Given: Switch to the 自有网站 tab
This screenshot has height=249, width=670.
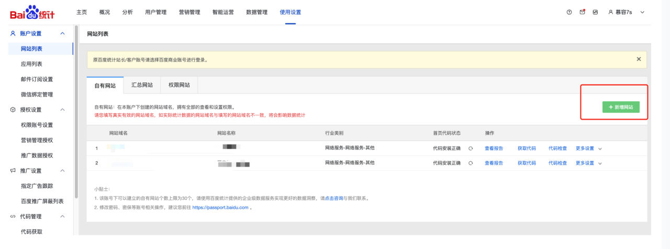Looking at the screenshot, I should 105,85.
